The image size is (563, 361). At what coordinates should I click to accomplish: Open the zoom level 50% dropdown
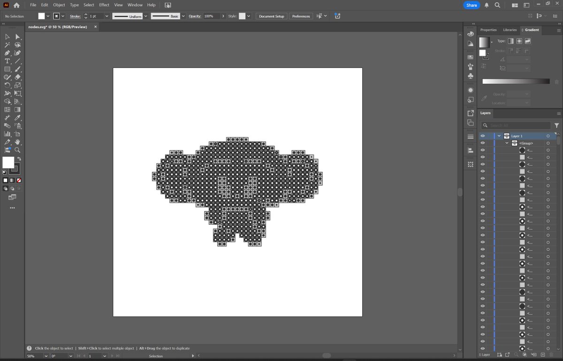tap(46, 356)
